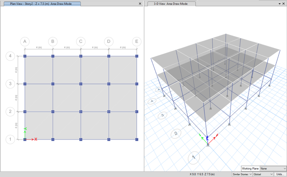The width and height of the screenshot is (287, 177).
Task: Click grid bubble 3 in the 3-D view
Action: click(162, 115)
